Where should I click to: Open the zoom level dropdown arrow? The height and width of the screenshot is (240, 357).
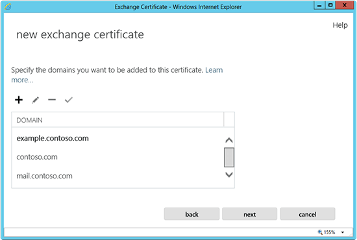(x=343, y=232)
